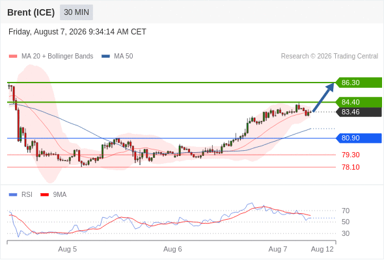Toggle the RSI legend entry
Viewport: 384px width, 260px height.
click(21, 195)
